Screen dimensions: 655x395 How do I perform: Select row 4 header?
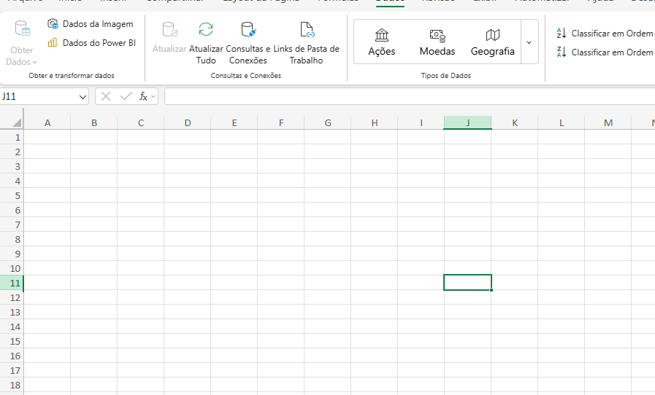[12, 181]
